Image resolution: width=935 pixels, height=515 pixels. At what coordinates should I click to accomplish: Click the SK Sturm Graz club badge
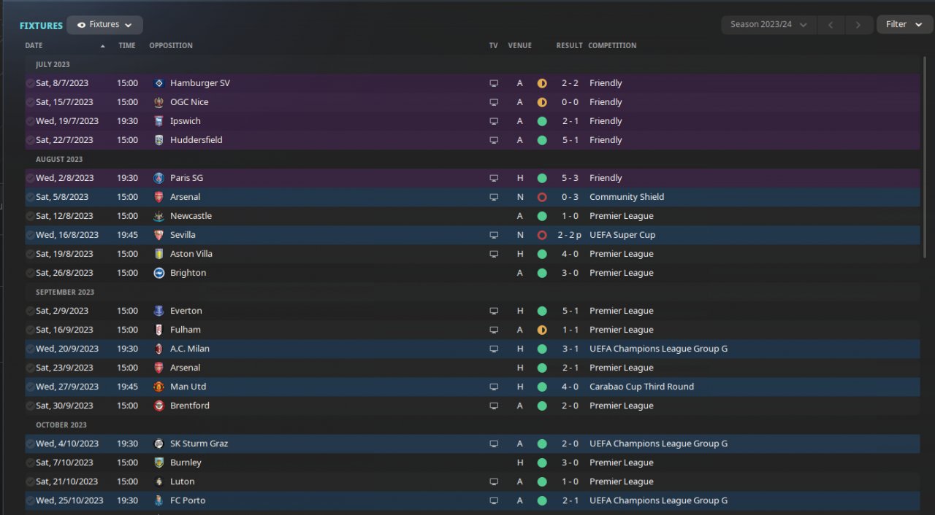159,444
